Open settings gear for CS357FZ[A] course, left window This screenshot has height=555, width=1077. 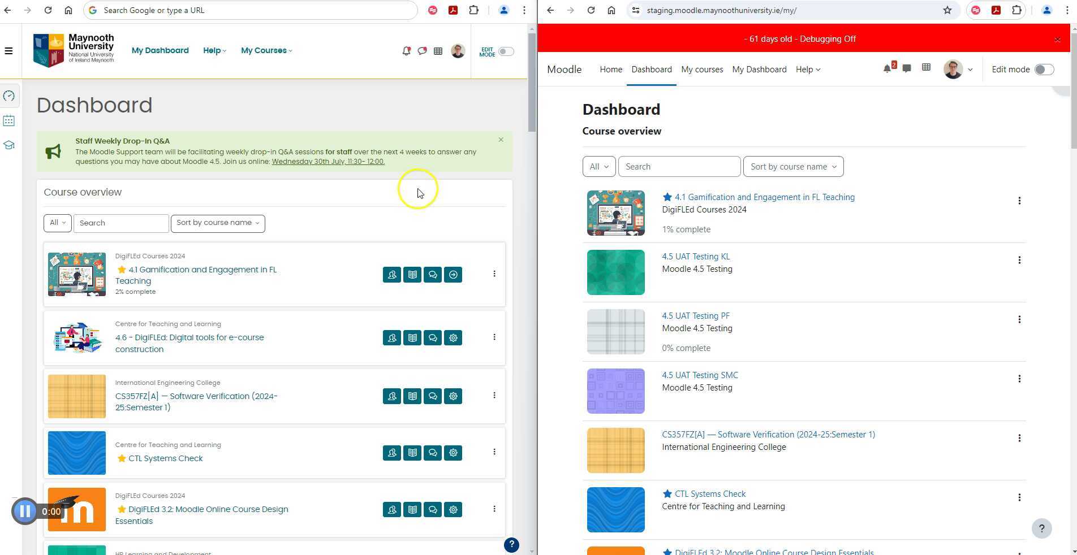point(453,396)
